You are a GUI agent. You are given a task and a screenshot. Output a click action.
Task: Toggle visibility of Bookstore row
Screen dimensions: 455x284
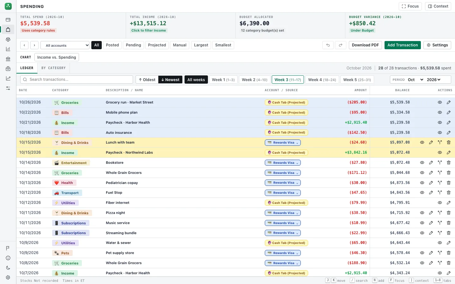tap(422, 163)
